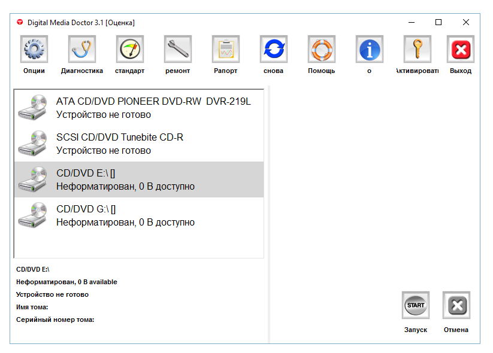This screenshot has width=493, height=353.
Task: Show the about info icon
Action: click(x=370, y=49)
